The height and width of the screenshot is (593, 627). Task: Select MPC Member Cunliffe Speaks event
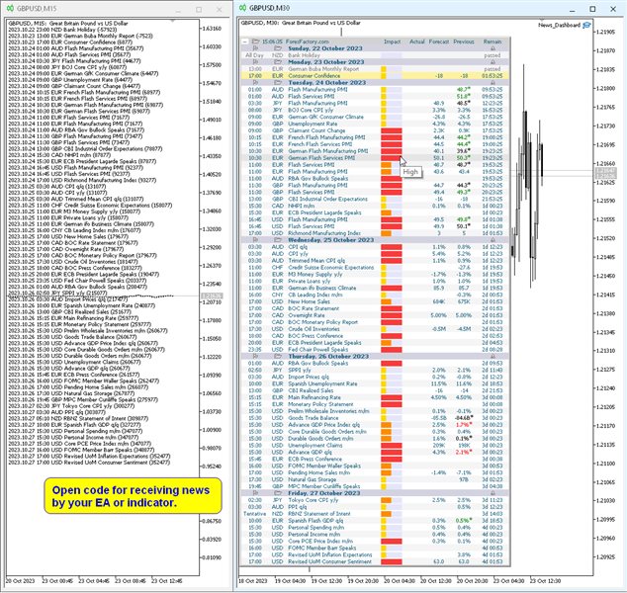[324, 486]
